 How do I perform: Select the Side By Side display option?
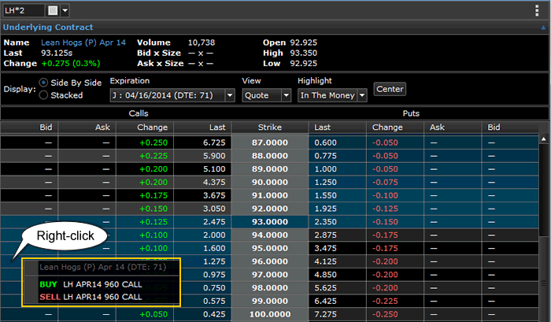tap(43, 82)
